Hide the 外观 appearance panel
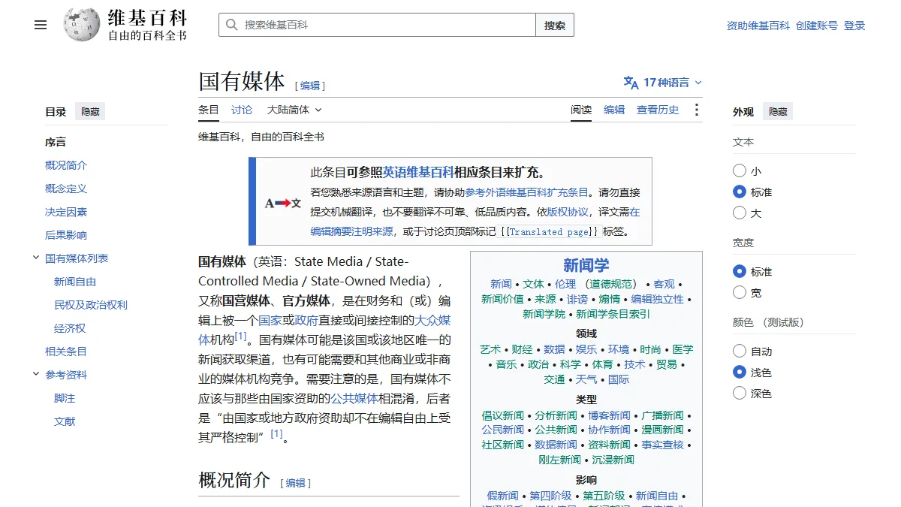Screen dimensions: 901x507 click(778, 112)
